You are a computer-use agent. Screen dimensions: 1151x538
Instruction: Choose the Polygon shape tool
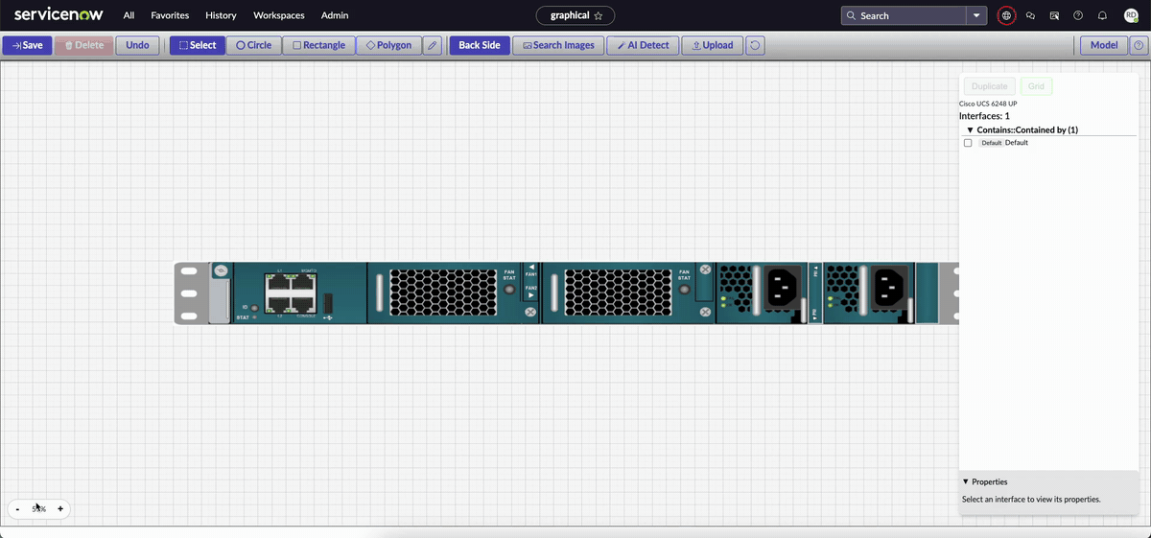[x=388, y=45]
